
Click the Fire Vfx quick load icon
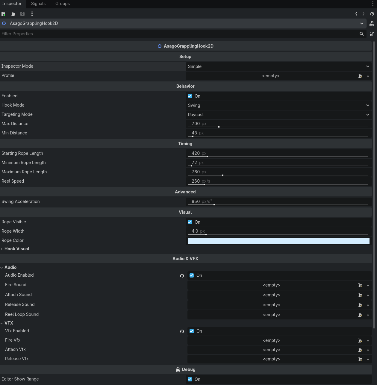(360, 341)
